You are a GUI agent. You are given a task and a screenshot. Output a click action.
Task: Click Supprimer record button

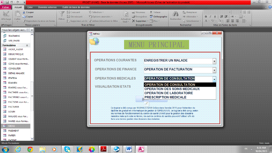(140, 21)
